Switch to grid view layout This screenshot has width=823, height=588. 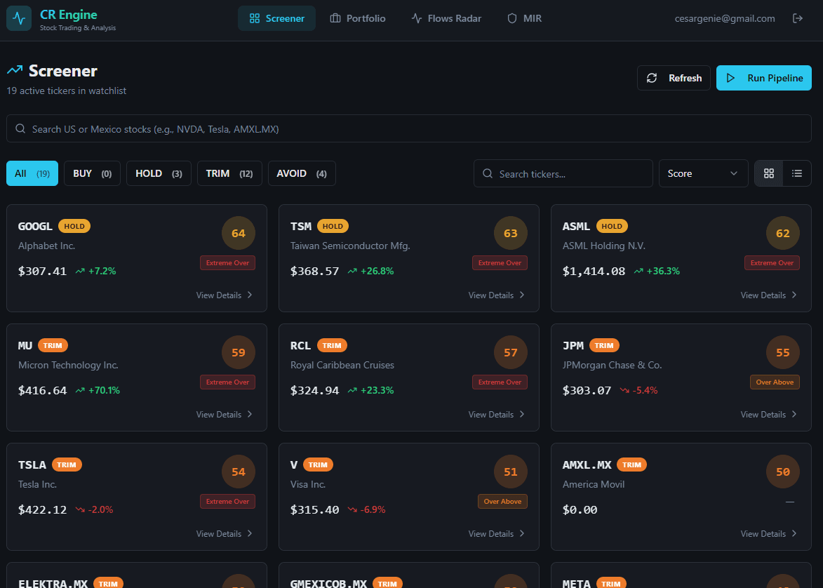pyautogui.click(x=768, y=173)
